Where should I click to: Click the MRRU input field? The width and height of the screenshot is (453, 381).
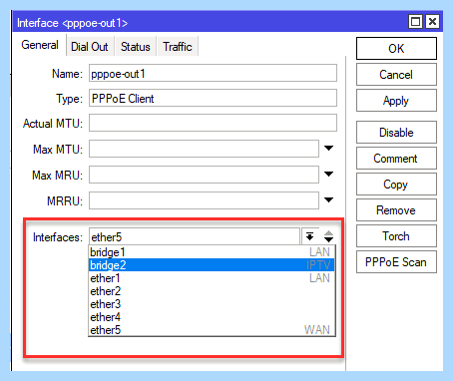(x=204, y=200)
